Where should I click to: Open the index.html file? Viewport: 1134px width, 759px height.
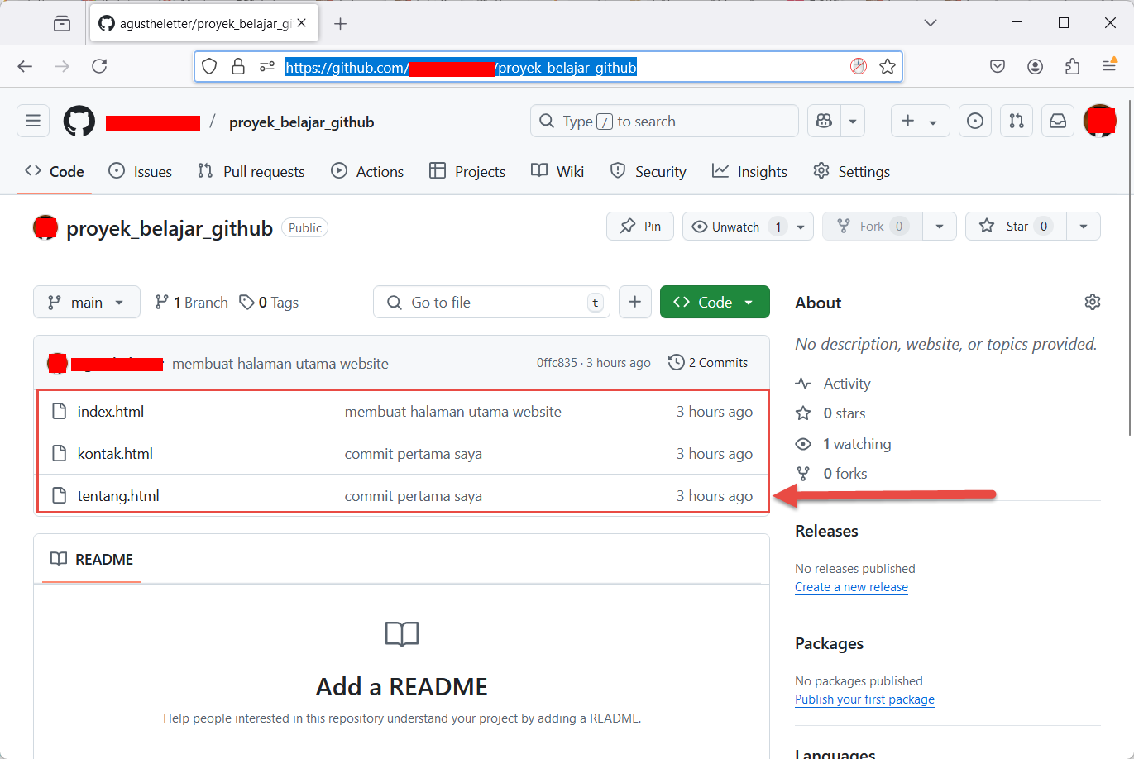111,412
